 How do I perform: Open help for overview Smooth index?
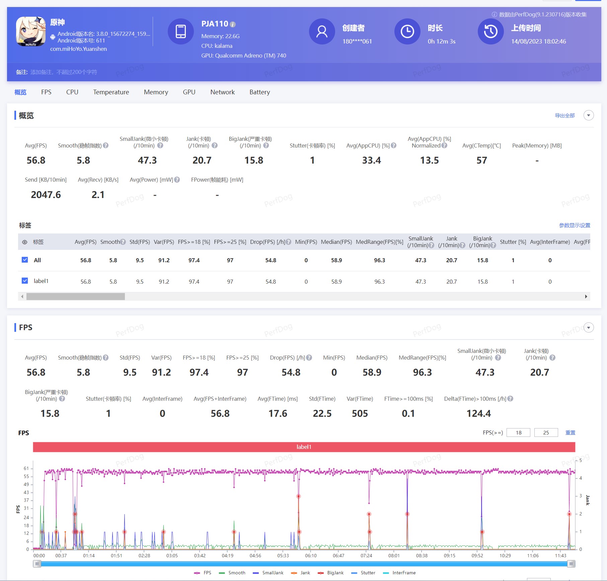pos(106,146)
